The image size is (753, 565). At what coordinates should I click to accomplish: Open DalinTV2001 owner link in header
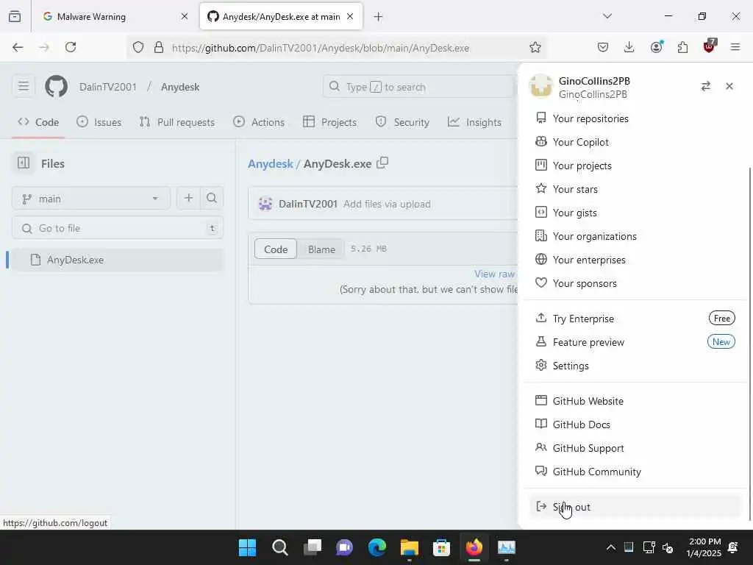(108, 87)
